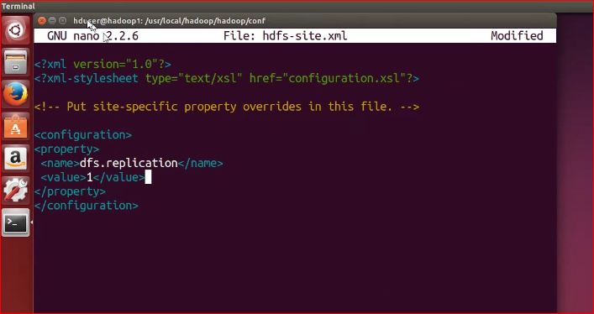Click the site-specific property overrides comment
Viewport: 594px width, 314px height.
tap(227, 107)
